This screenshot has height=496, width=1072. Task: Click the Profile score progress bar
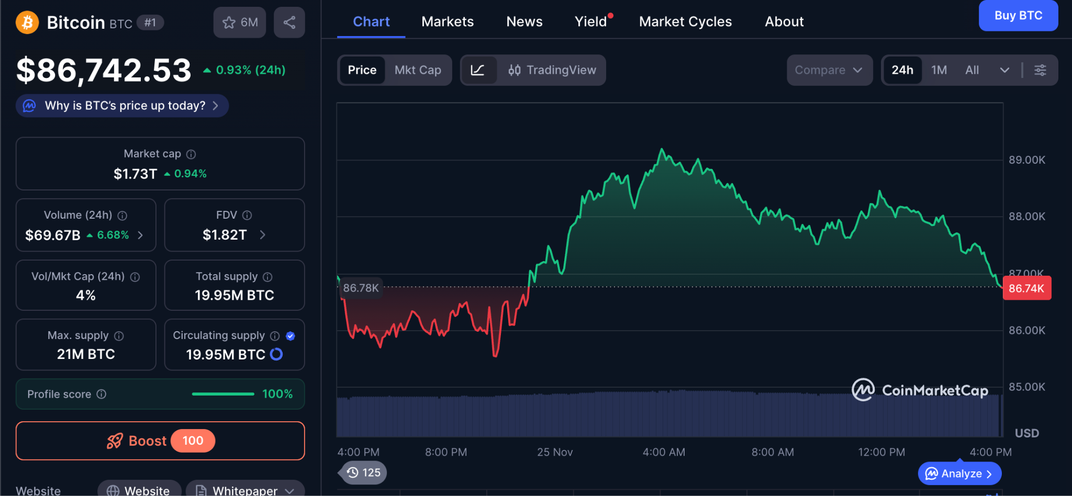(223, 394)
